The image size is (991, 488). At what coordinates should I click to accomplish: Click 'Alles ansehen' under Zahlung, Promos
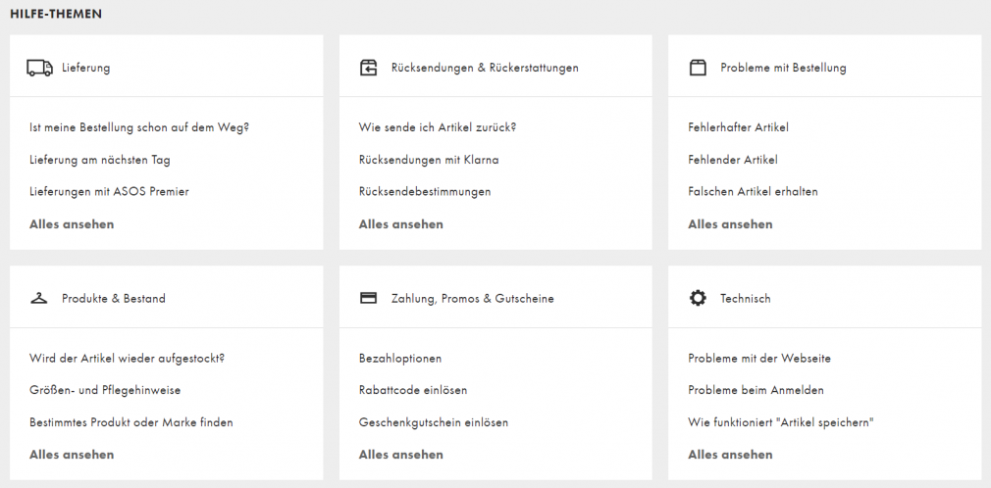[400, 455]
